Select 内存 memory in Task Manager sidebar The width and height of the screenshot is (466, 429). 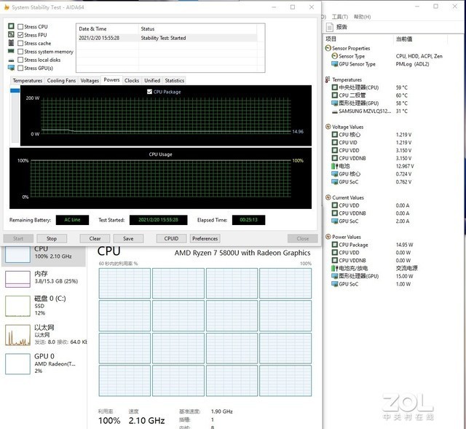click(x=44, y=278)
